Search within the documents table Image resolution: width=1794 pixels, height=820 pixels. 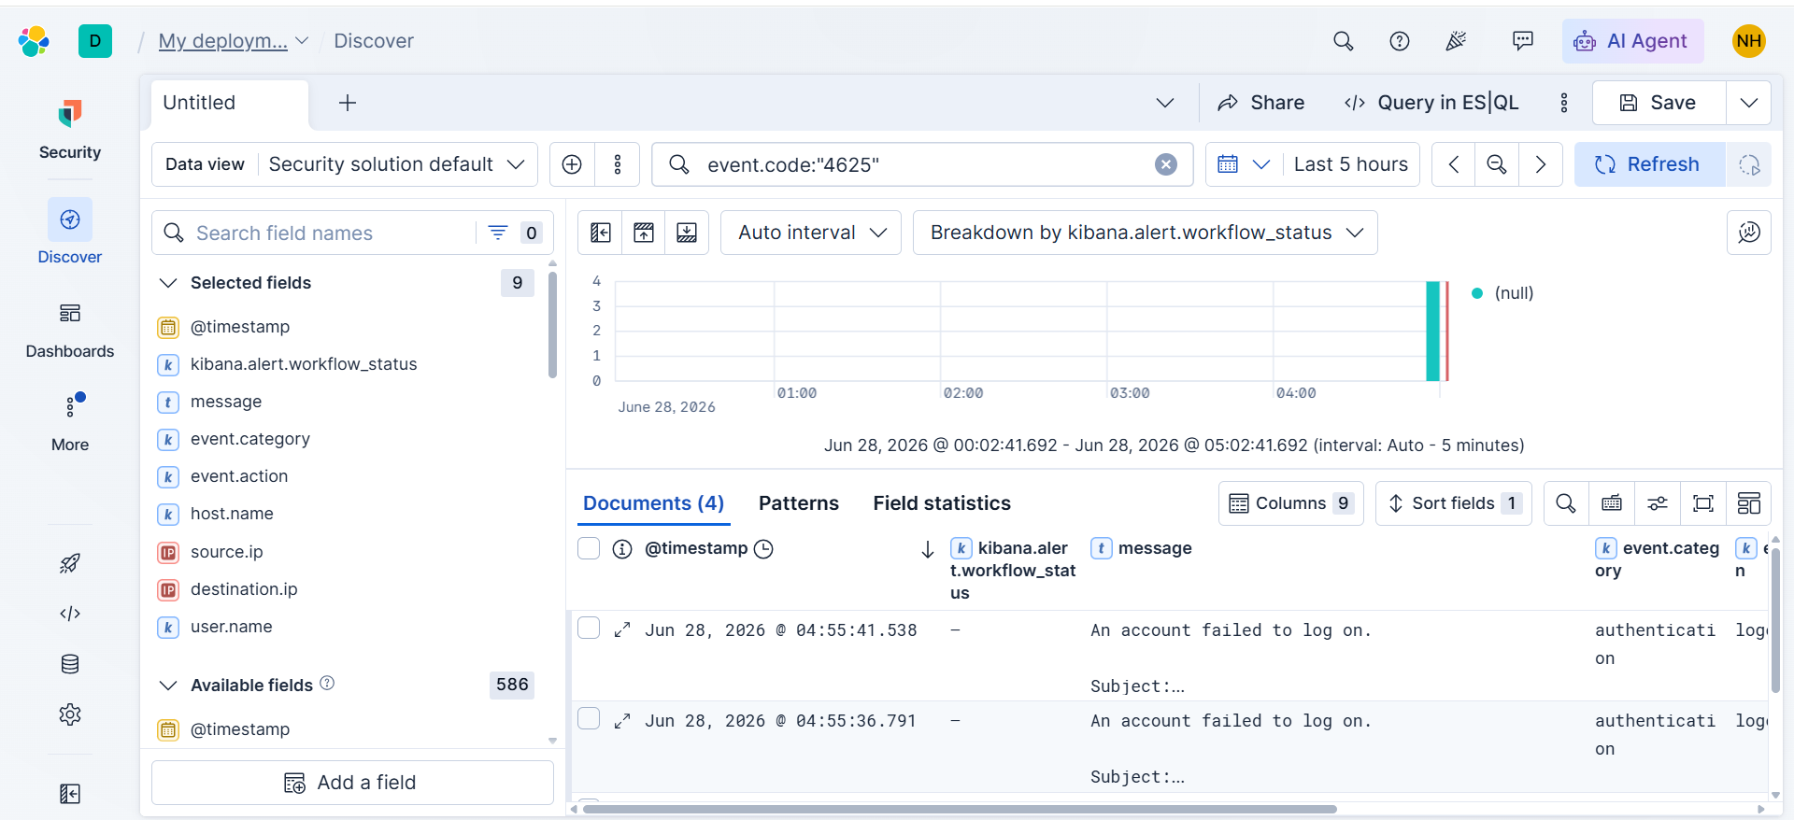1566,503
